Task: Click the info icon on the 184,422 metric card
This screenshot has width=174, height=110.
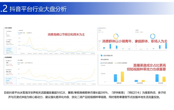Action: coord(12,70)
